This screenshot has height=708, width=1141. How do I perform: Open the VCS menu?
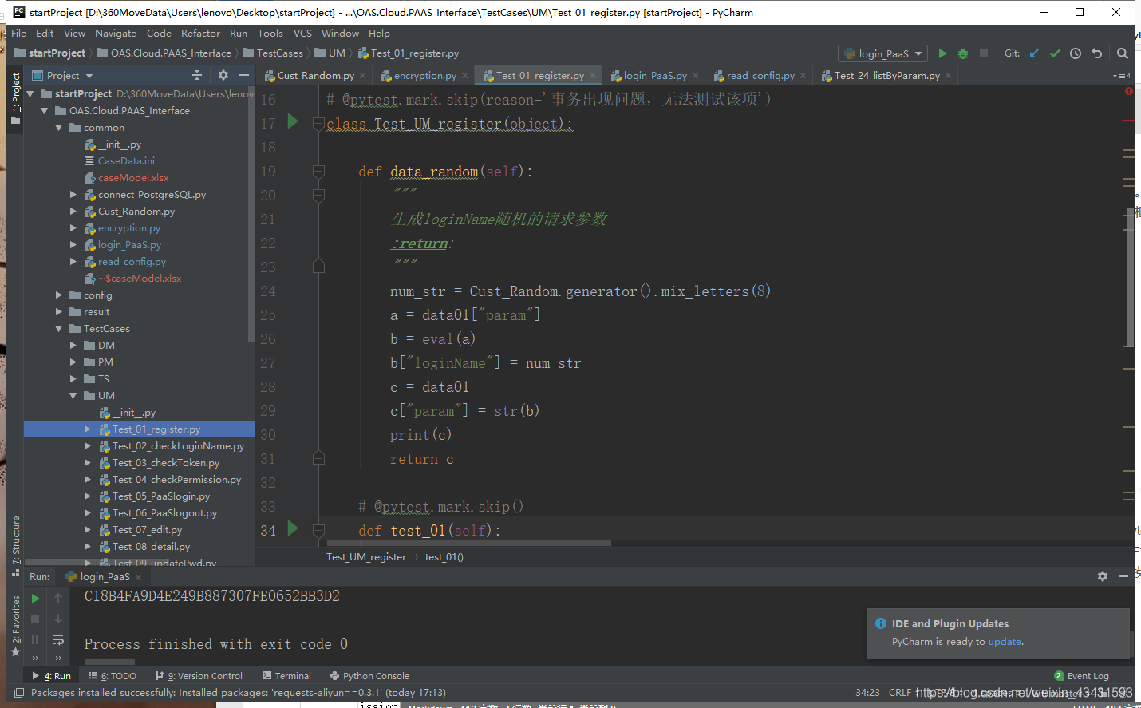[x=302, y=34]
